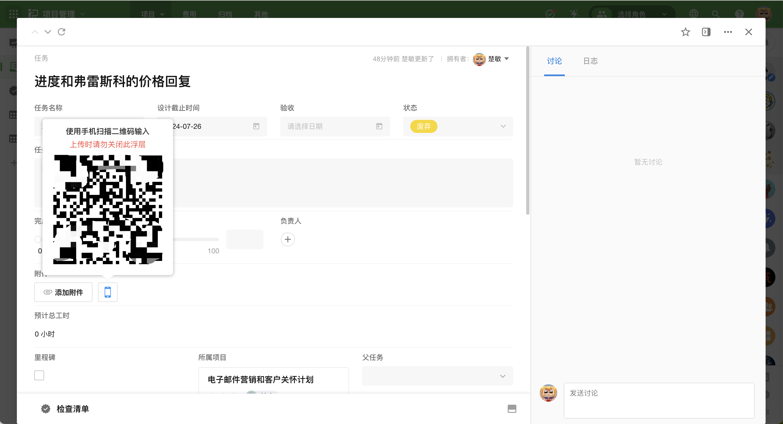
Task: Add a 负责人 with plus button
Action: pyautogui.click(x=288, y=239)
